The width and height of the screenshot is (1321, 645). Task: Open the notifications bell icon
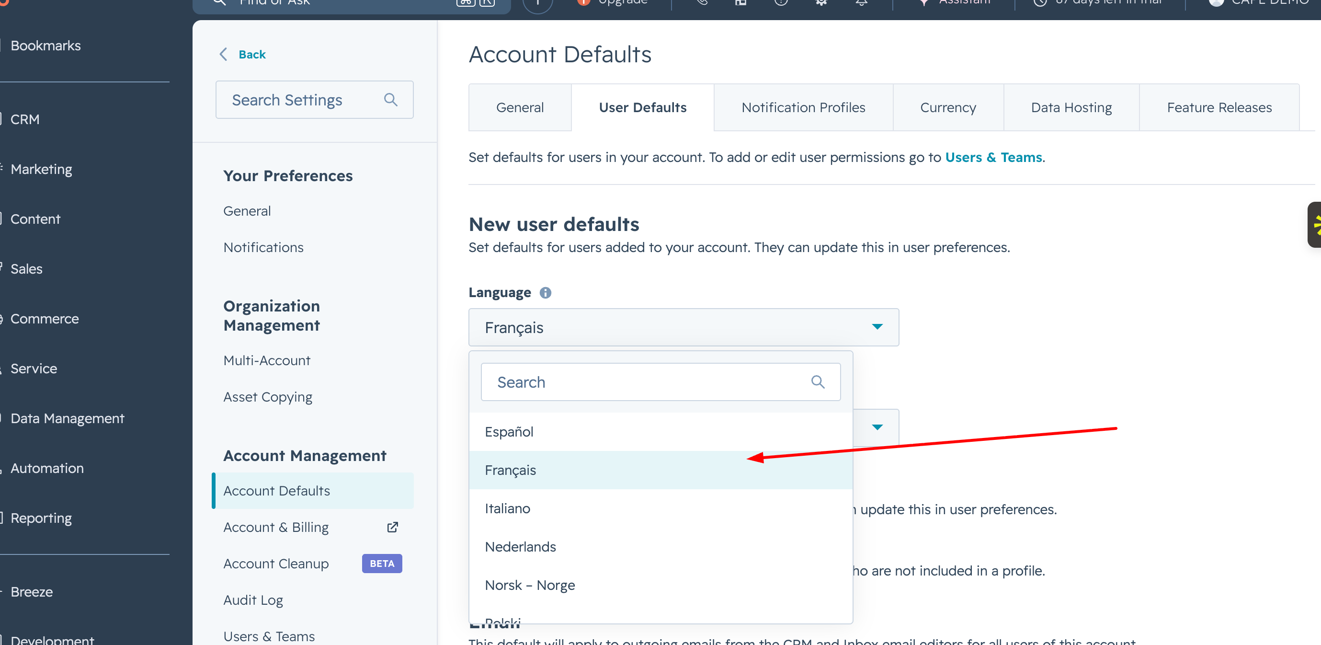[862, 2]
